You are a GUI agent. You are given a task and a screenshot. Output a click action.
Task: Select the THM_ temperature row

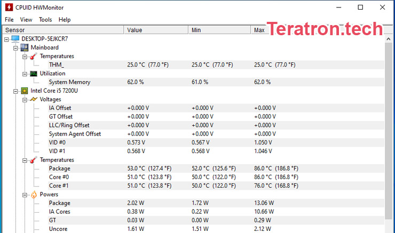216,65
